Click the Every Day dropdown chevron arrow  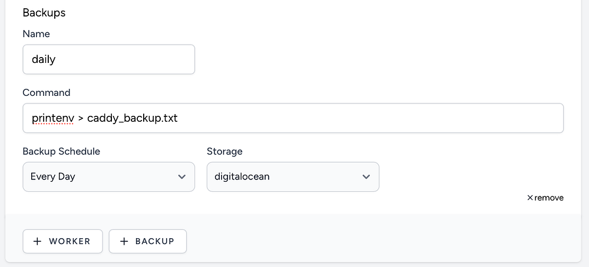pyautogui.click(x=182, y=177)
